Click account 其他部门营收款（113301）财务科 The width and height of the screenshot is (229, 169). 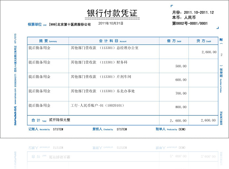pos(99,62)
